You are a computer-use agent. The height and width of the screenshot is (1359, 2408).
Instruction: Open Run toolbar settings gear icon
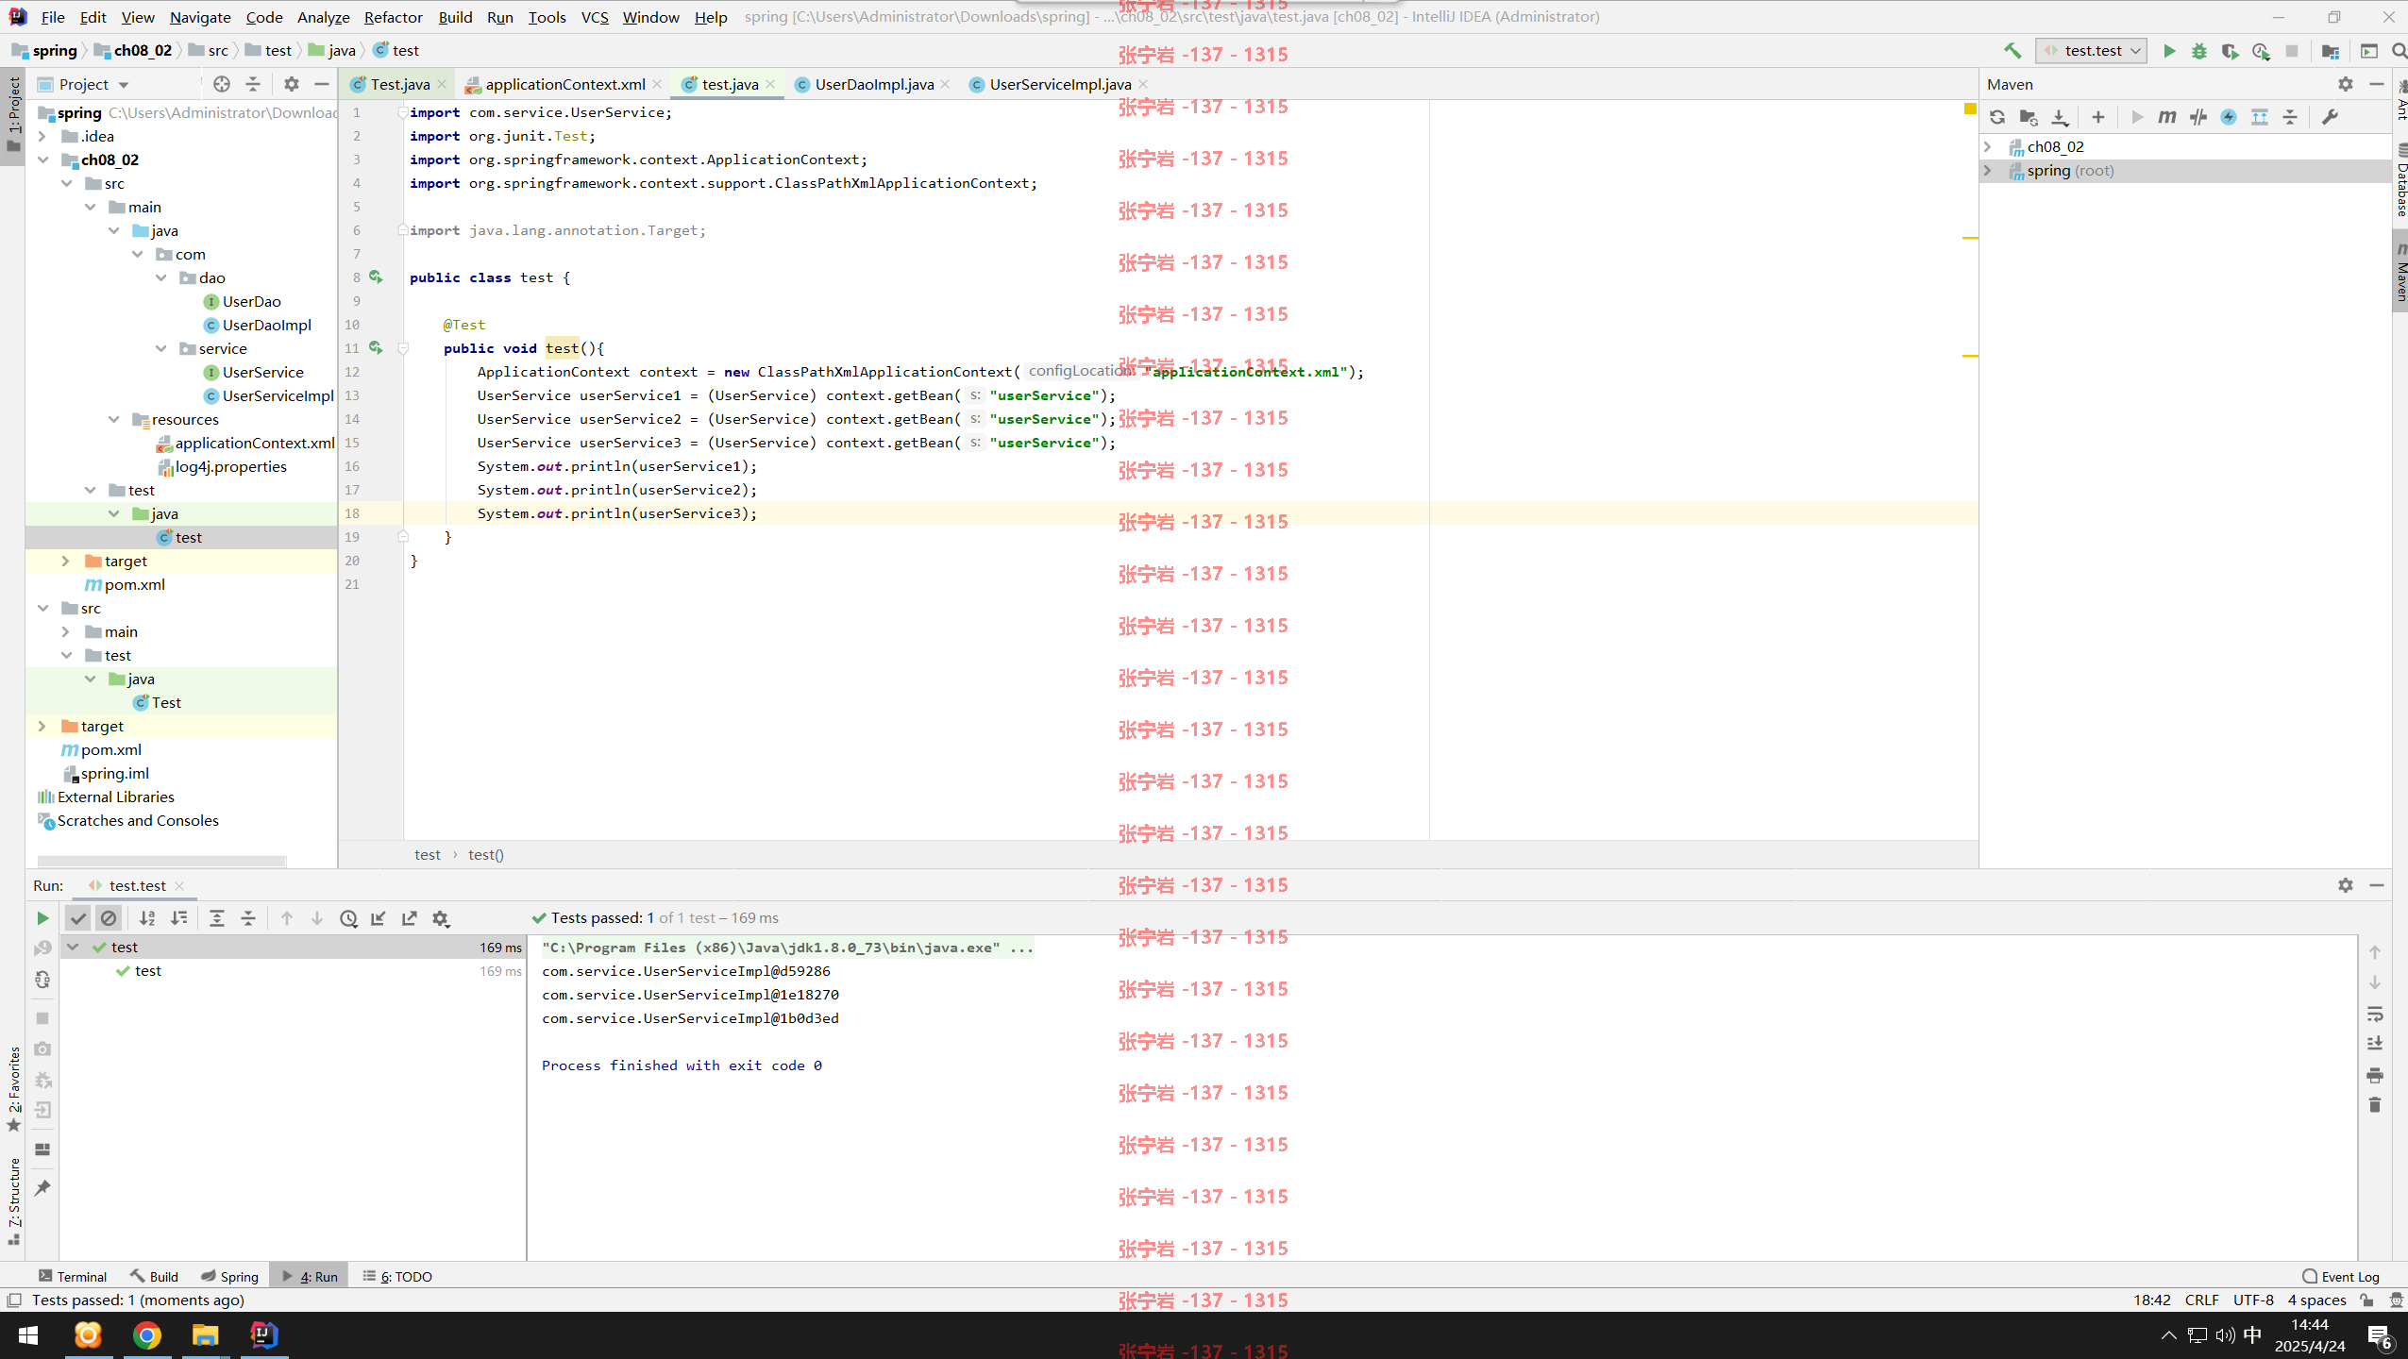(441, 918)
